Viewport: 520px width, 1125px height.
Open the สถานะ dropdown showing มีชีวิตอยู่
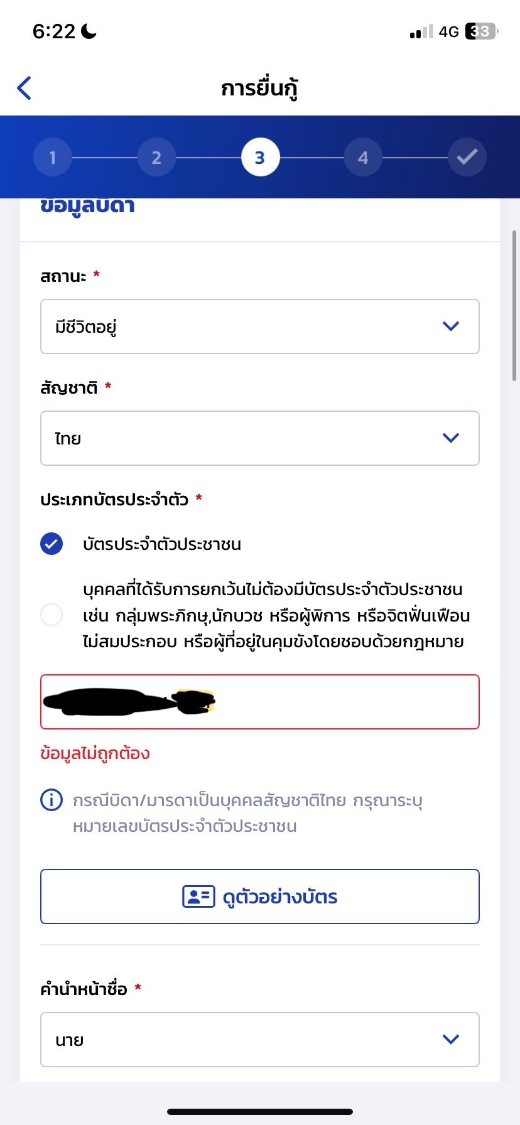tap(260, 326)
